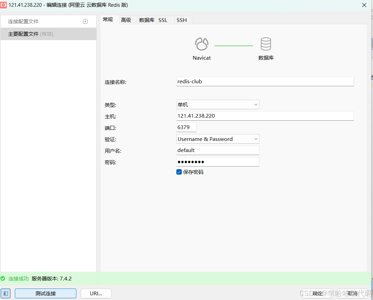Open the 类型 dropdown showing 单机
The image size is (373, 300).
(x=218, y=105)
